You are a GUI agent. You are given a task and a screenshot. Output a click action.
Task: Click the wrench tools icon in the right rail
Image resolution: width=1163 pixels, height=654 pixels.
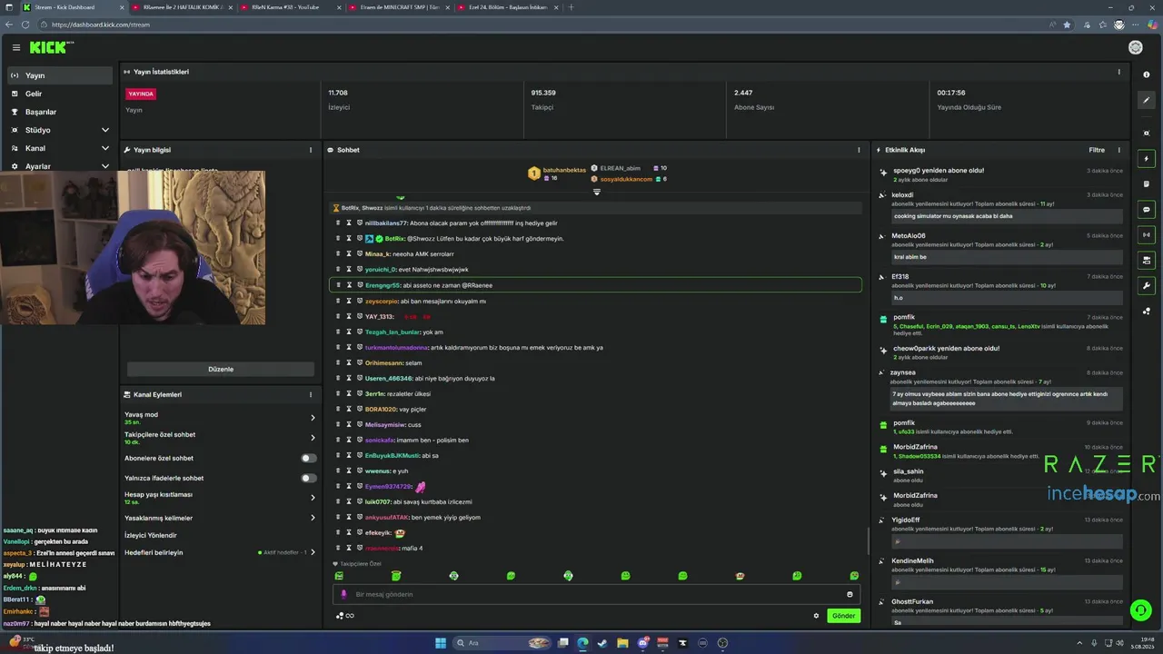tap(1147, 285)
